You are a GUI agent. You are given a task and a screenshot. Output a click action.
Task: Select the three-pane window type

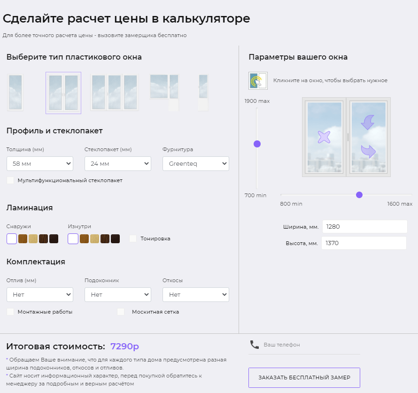pos(115,92)
